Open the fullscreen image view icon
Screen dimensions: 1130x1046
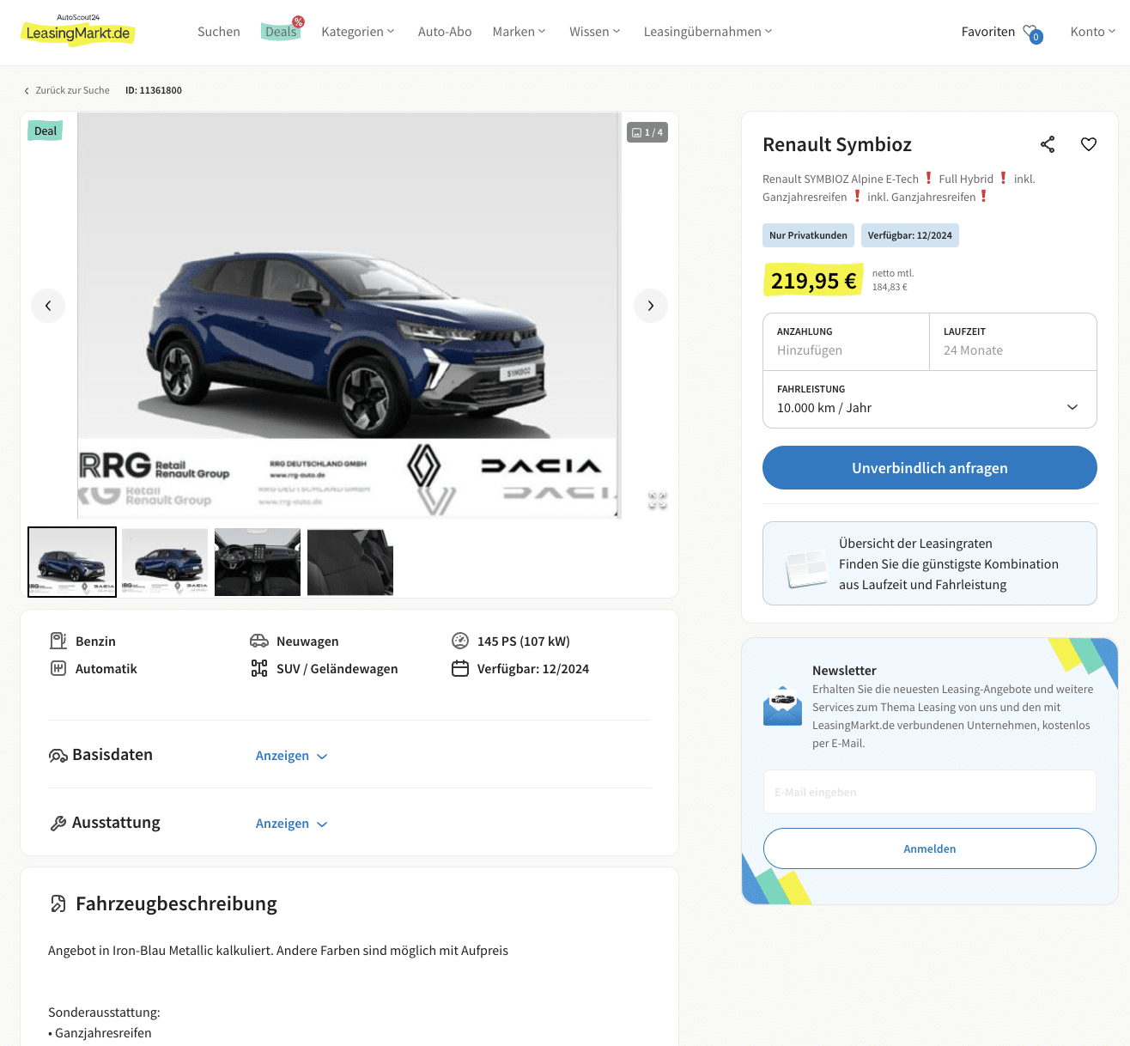tap(658, 501)
